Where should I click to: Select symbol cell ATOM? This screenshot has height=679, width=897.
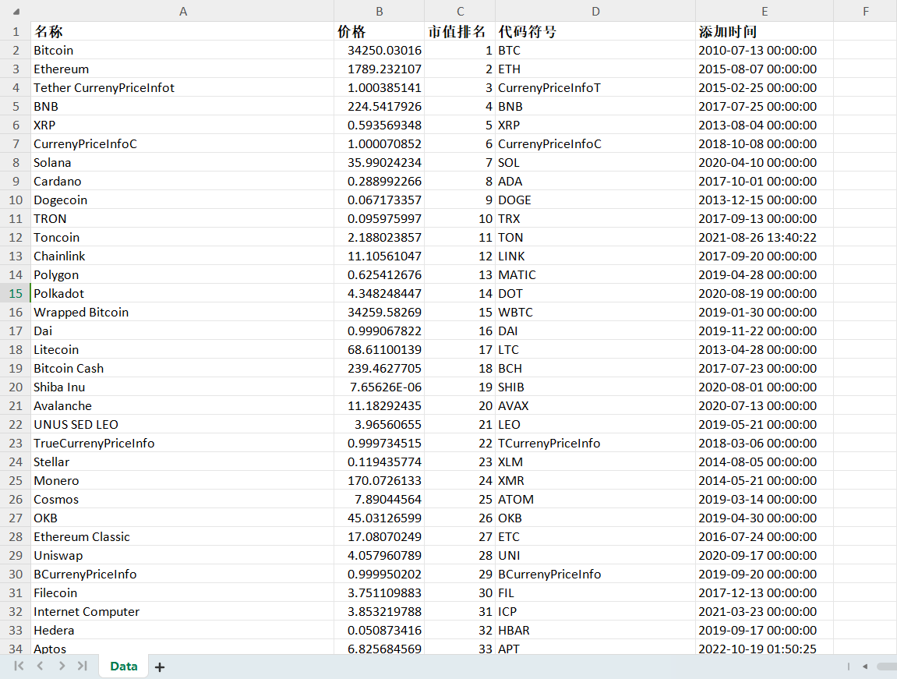[x=595, y=500]
